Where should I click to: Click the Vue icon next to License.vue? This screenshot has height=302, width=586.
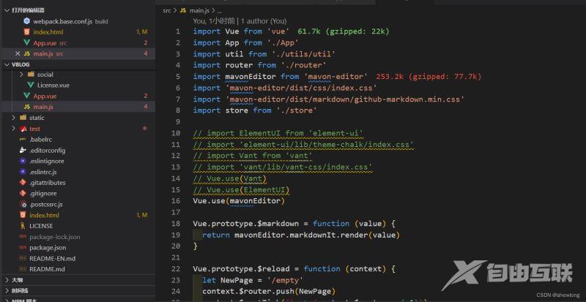[31, 85]
